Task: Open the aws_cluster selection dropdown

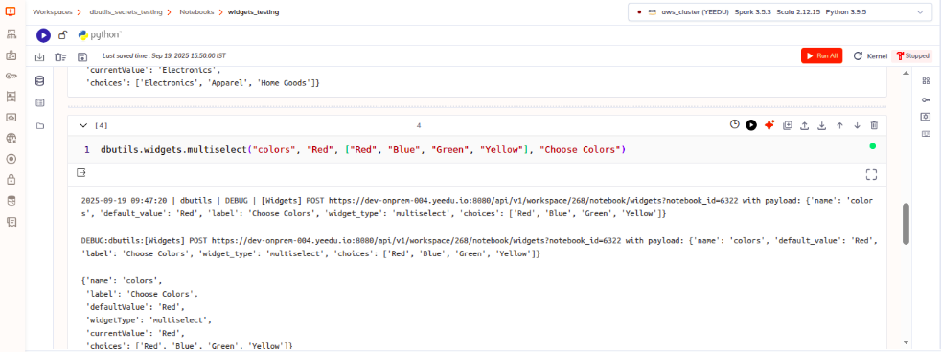Action: pos(780,12)
